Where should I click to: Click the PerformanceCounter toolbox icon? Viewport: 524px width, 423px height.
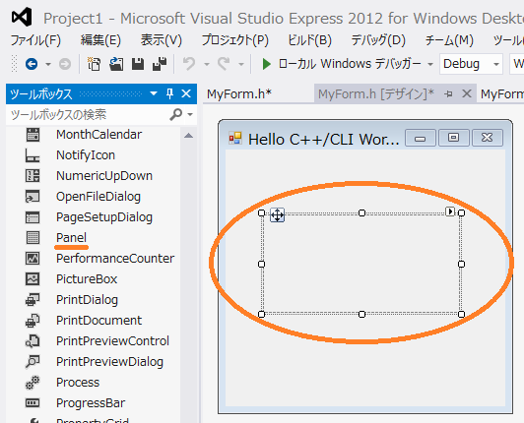coord(33,259)
